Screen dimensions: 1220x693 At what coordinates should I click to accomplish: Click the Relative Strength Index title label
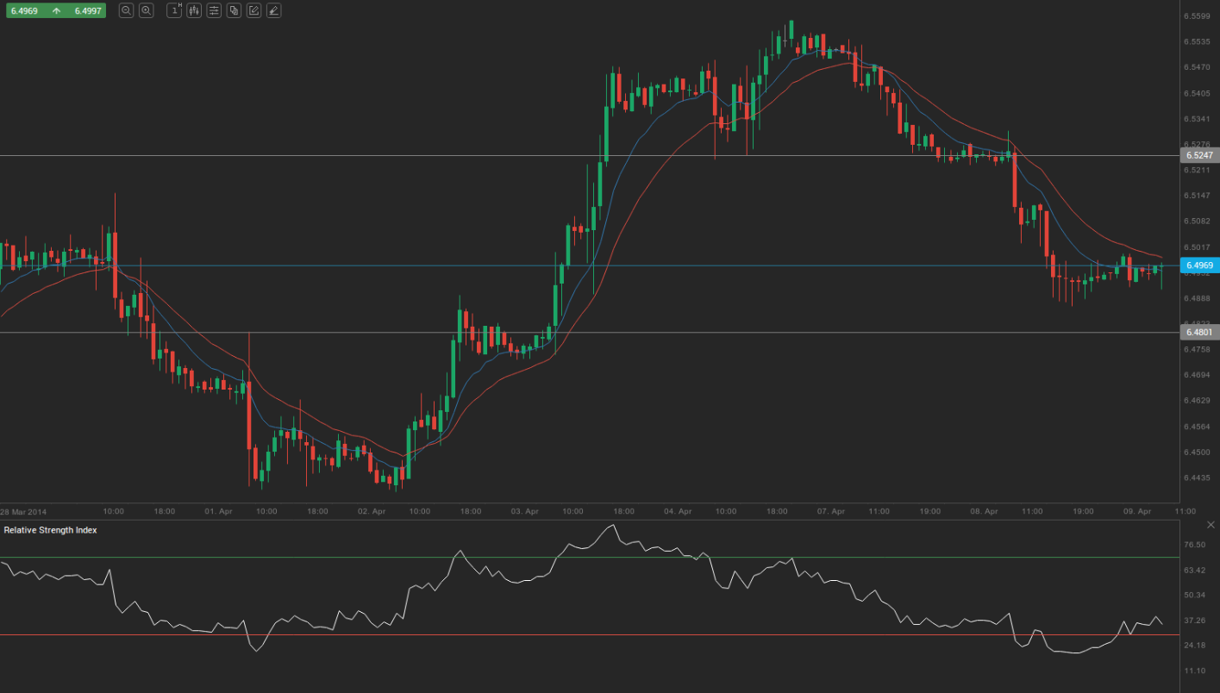50,530
